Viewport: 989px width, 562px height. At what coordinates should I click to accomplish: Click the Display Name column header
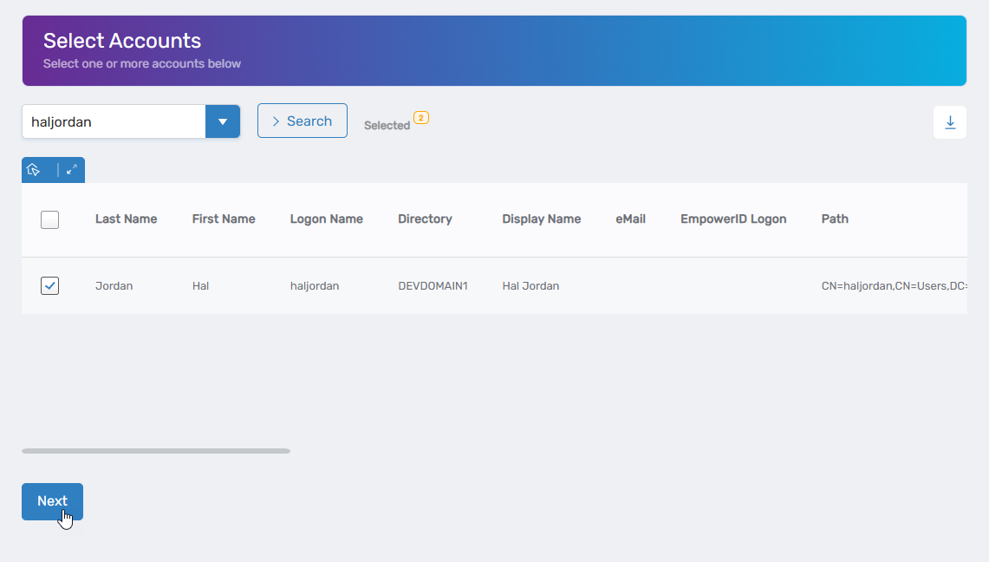pos(541,219)
